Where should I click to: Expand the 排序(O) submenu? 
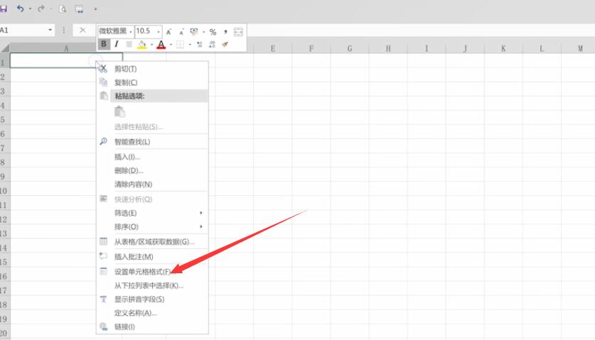(x=152, y=226)
